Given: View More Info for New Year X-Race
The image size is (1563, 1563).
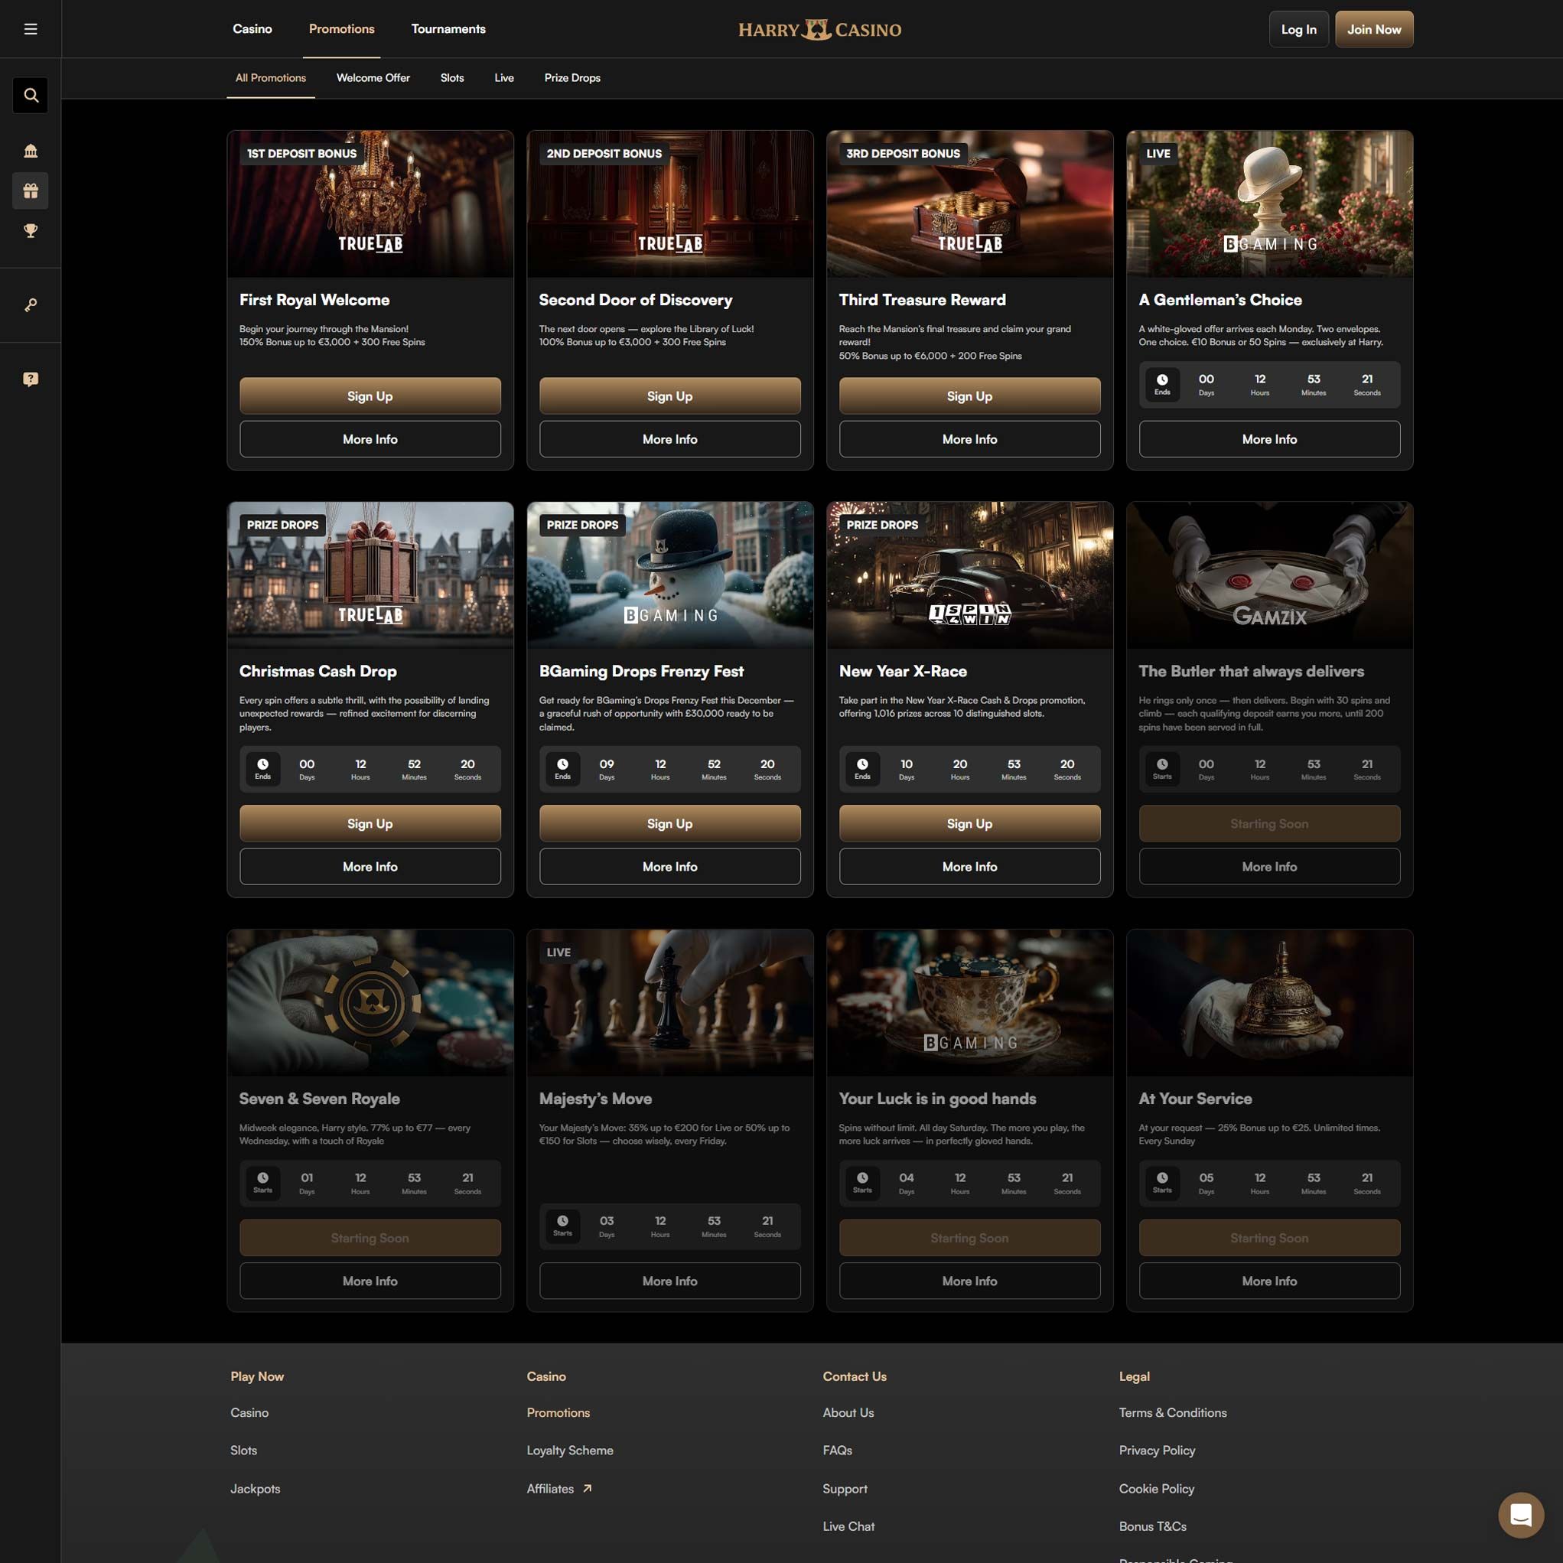Looking at the screenshot, I should point(969,867).
